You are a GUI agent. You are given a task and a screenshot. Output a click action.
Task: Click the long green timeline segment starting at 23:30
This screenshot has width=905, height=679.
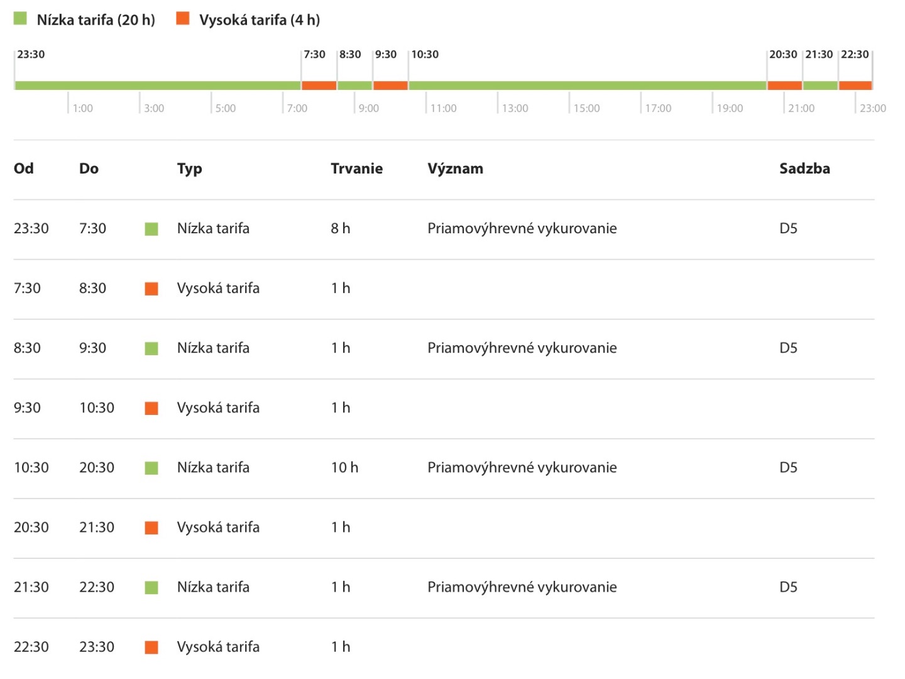[158, 86]
